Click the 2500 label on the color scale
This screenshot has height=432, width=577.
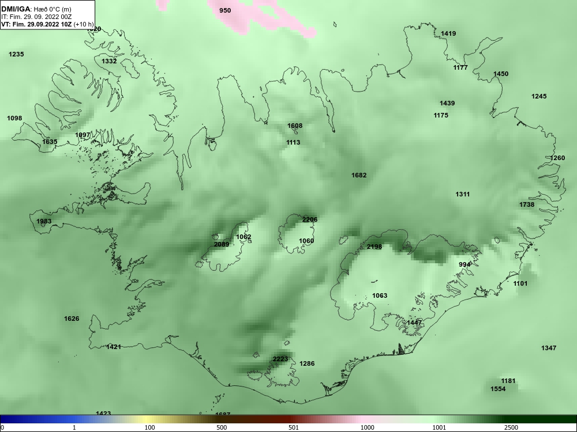click(x=511, y=427)
